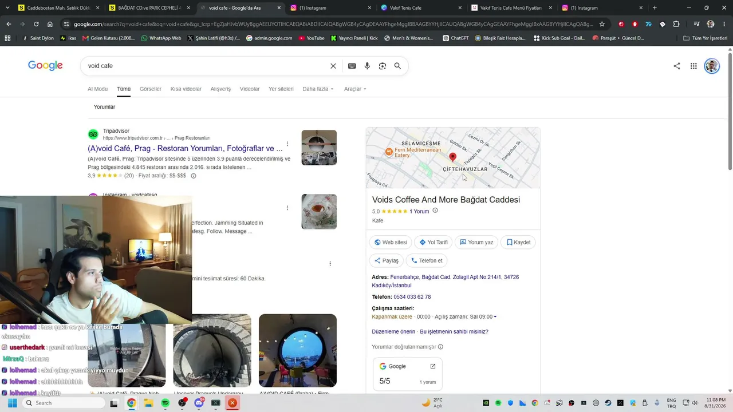Click Bu işletmenin sahibi misiniz? link
733x412 pixels.
tap(454, 332)
